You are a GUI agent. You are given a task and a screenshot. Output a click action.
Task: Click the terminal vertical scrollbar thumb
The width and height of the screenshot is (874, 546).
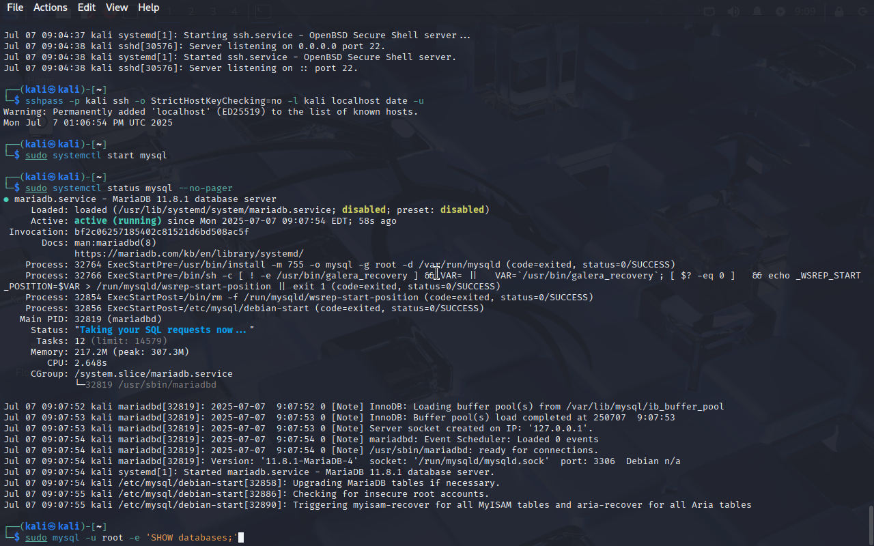point(871,523)
